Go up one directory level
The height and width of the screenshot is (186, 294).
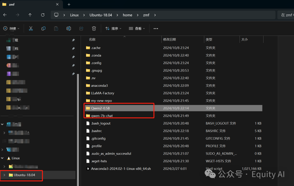[x=30, y=15]
